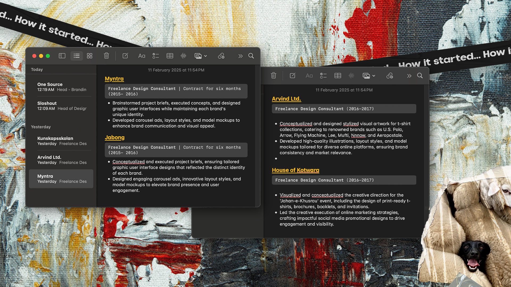
Task: Insert a checklist in front Notes window
Action: coord(156,56)
